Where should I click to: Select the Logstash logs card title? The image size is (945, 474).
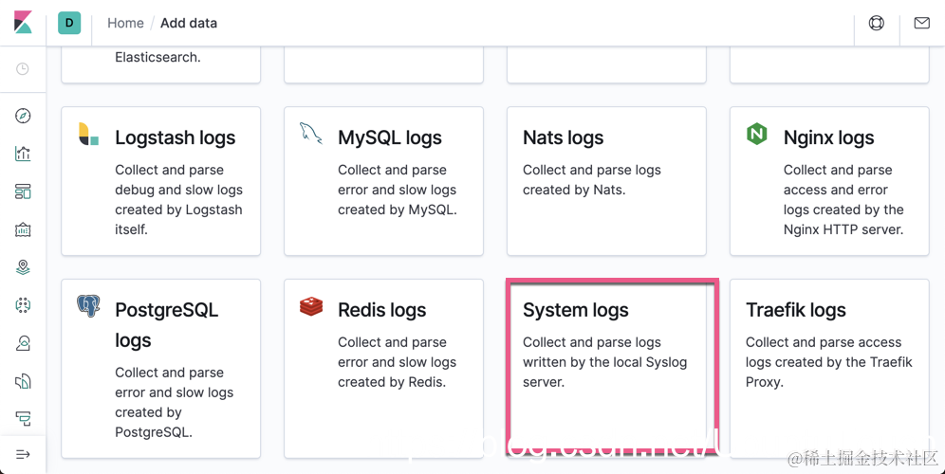click(x=176, y=137)
